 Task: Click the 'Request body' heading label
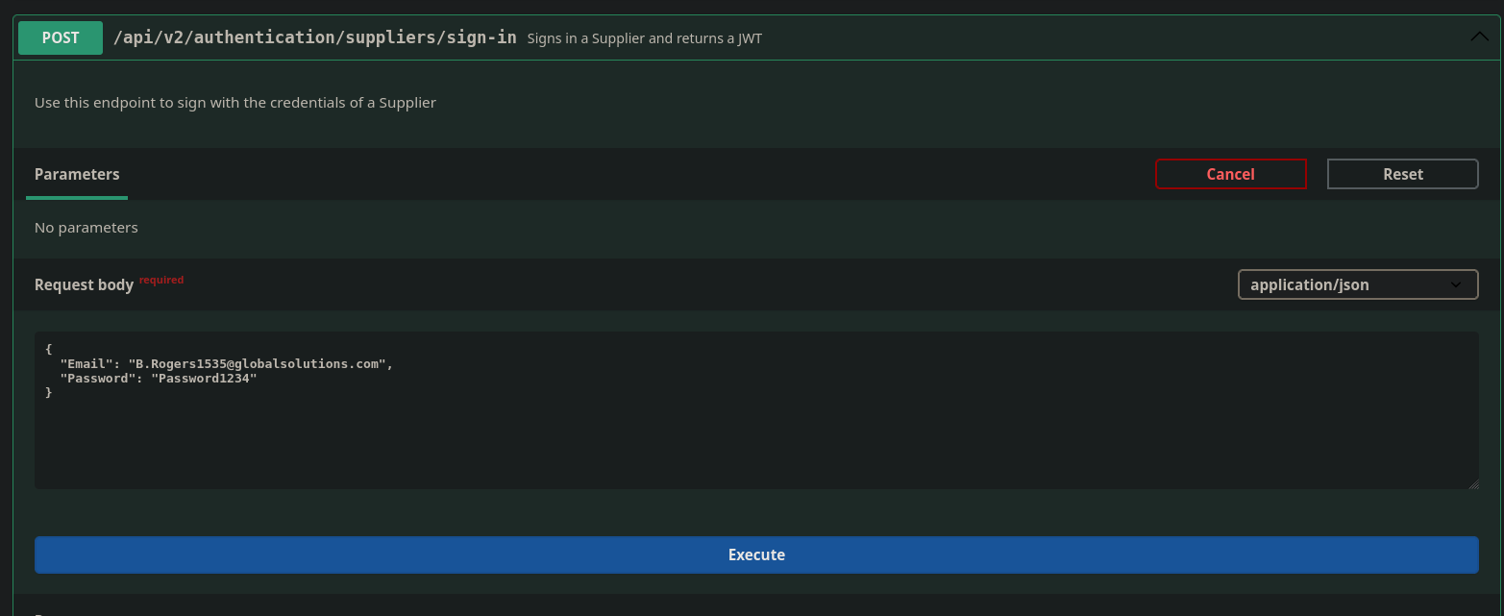[x=84, y=284]
